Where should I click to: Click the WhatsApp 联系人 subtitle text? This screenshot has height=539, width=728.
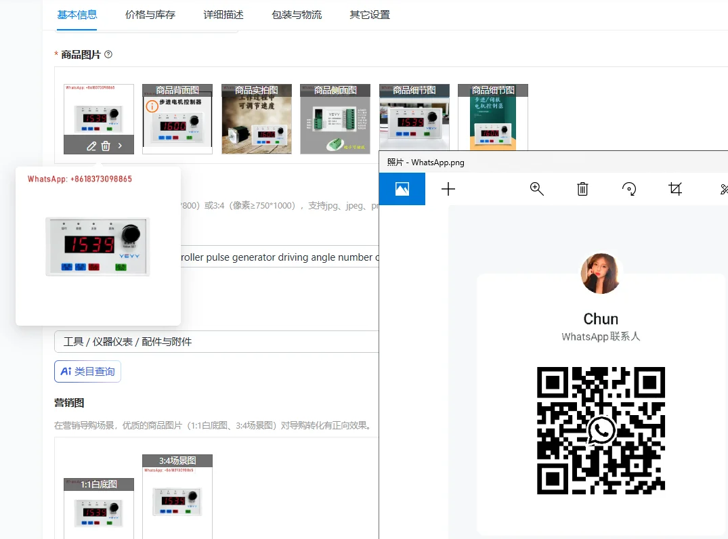601,337
